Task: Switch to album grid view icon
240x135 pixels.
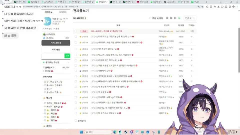Action: click(175, 18)
